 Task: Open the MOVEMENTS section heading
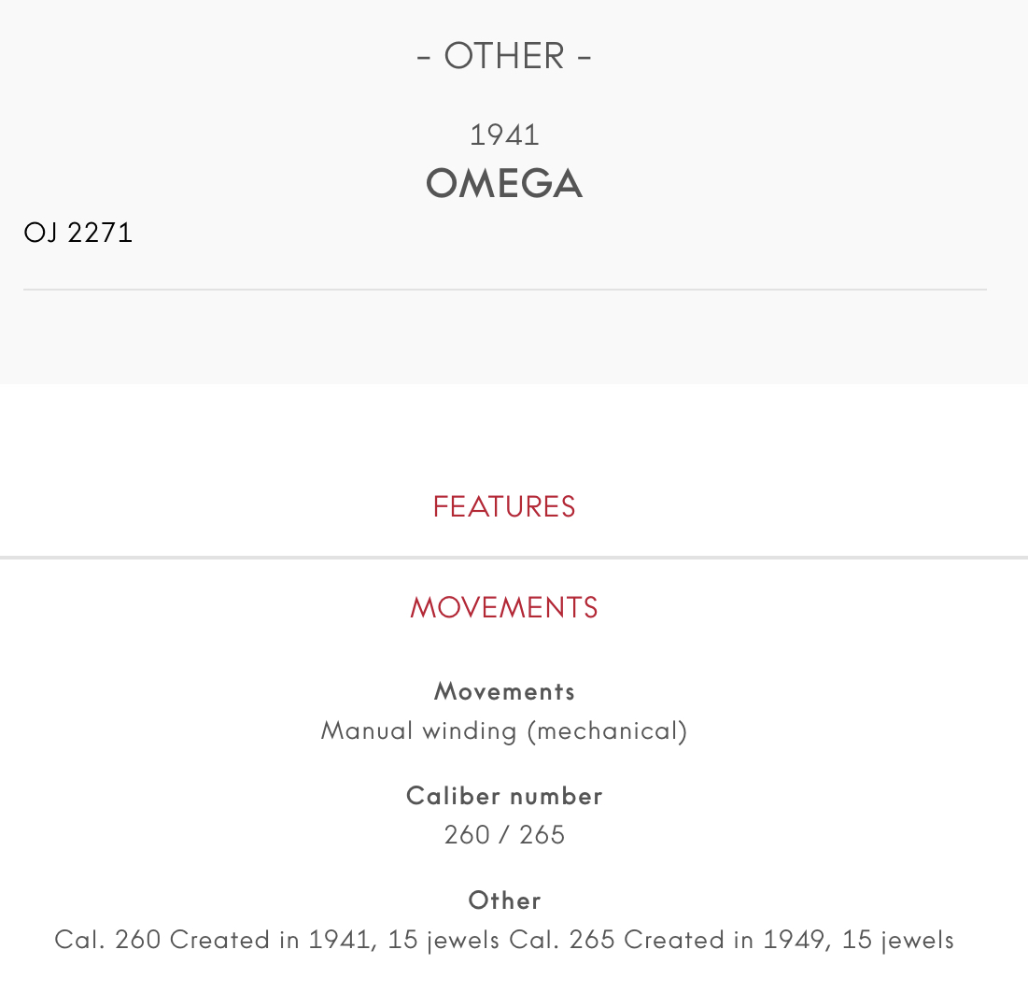[504, 608]
